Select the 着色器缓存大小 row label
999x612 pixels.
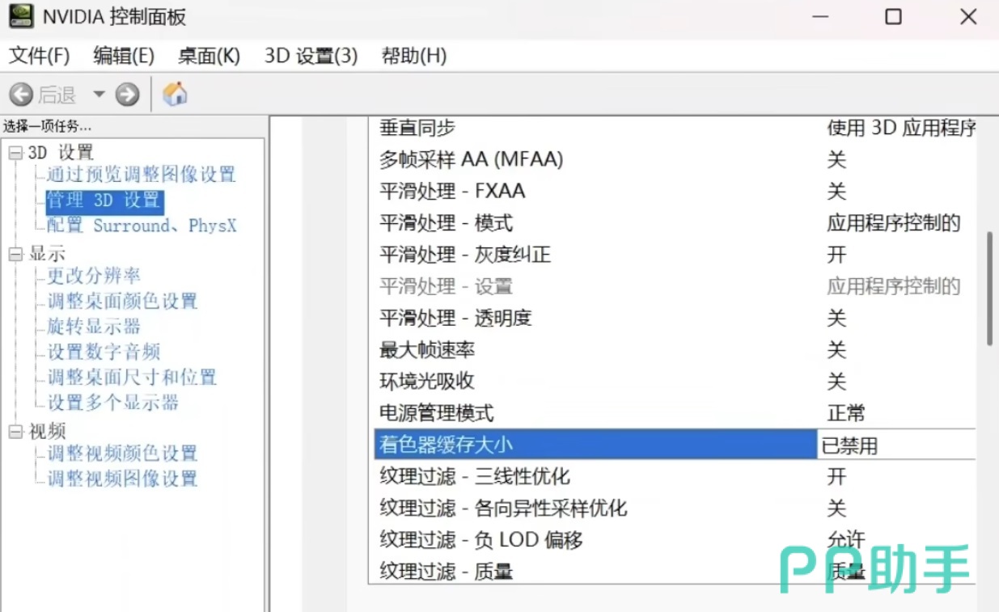(x=446, y=445)
